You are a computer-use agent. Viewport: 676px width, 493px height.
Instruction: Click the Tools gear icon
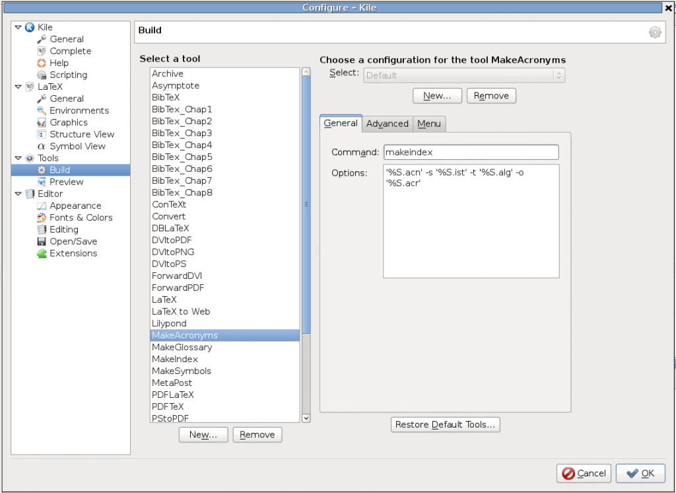click(30, 158)
